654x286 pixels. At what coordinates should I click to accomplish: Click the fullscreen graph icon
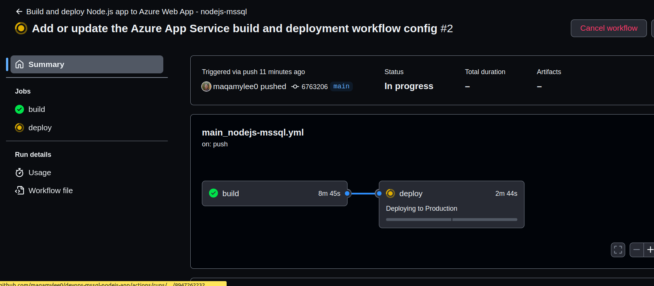point(618,250)
